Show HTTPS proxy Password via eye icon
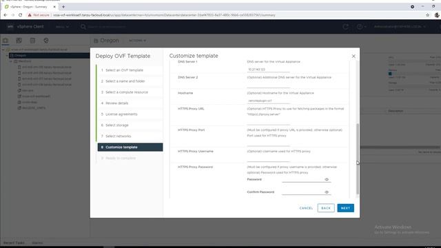This screenshot has width=441, height=248. click(x=327, y=179)
